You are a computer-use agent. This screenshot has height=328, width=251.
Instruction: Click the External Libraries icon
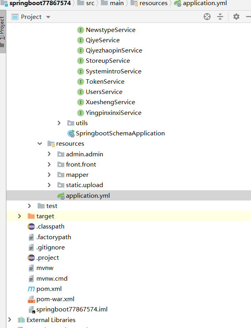pyautogui.click(x=21, y=320)
